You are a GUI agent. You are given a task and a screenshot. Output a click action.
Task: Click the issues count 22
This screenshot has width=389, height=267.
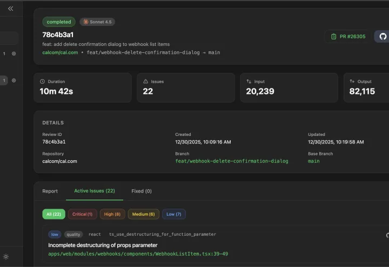pos(148,91)
